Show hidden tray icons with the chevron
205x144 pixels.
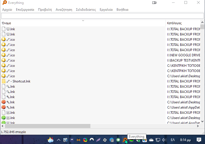pos(58,140)
